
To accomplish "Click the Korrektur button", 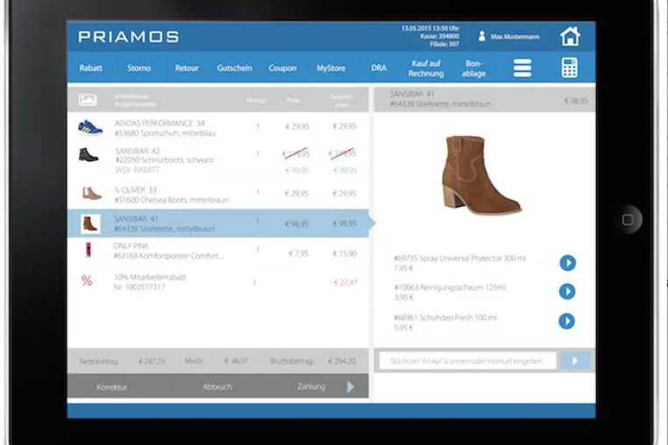I will pyautogui.click(x=111, y=387).
